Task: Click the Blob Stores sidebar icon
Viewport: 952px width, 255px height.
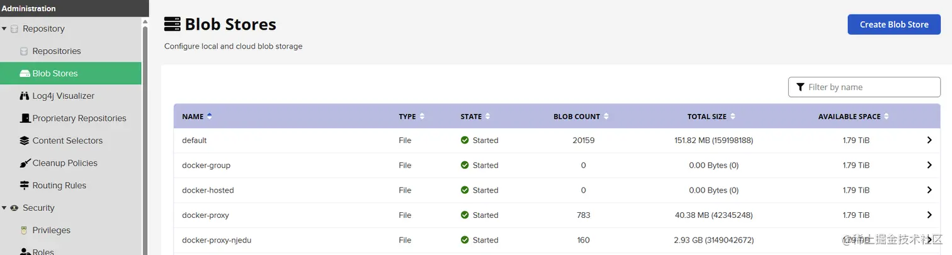Action: tap(25, 74)
